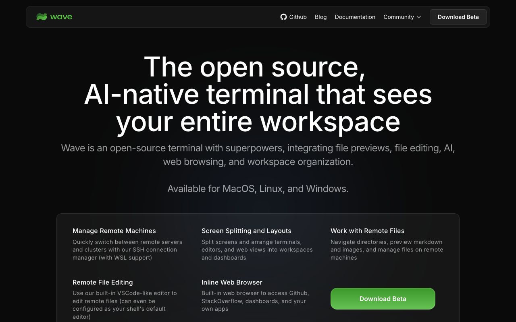
Task: Select the 'Inline Web Browser' heading
Action: [232, 282]
